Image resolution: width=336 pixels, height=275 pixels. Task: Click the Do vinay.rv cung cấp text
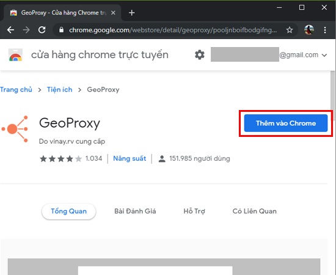pyautogui.click(x=72, y=141)
